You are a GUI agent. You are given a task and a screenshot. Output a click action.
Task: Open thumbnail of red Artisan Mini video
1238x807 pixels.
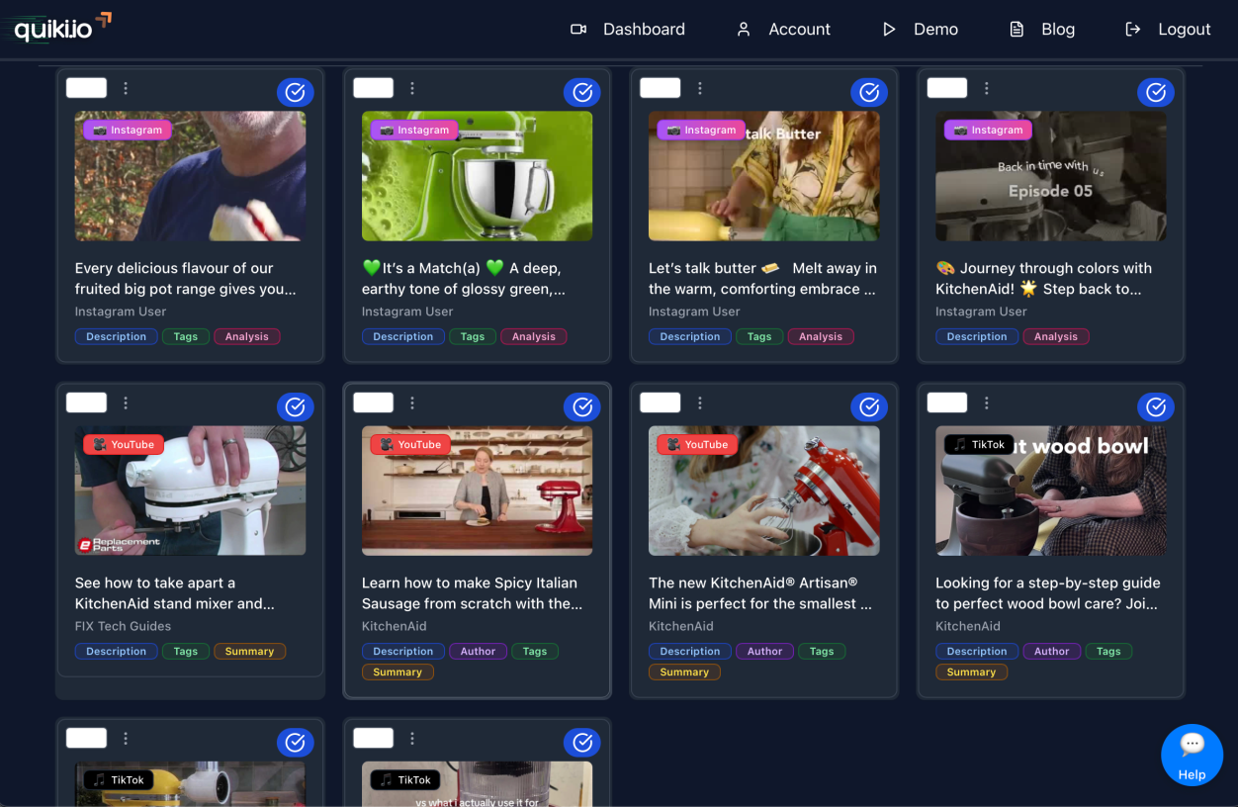pos(763,491)
